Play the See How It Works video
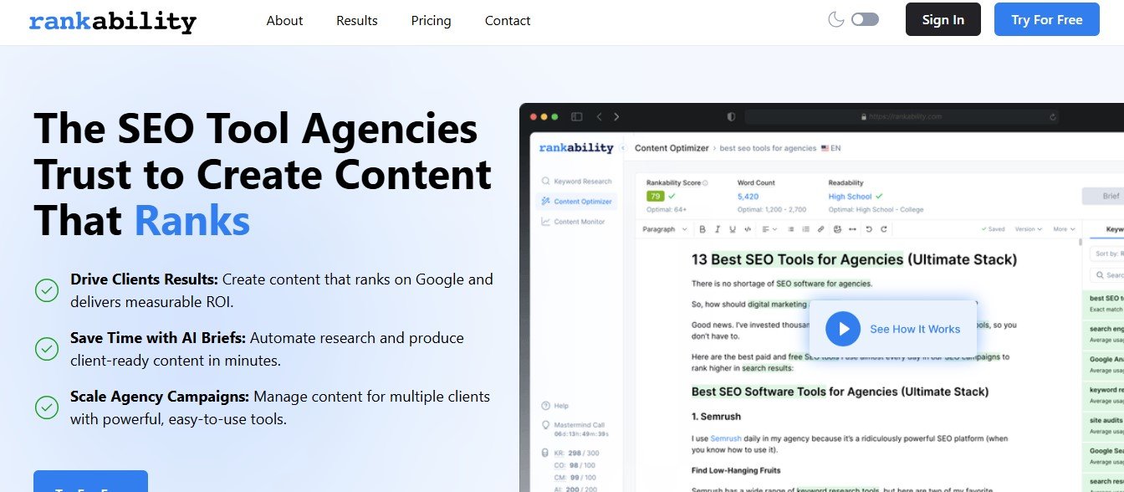 (843, 329)
